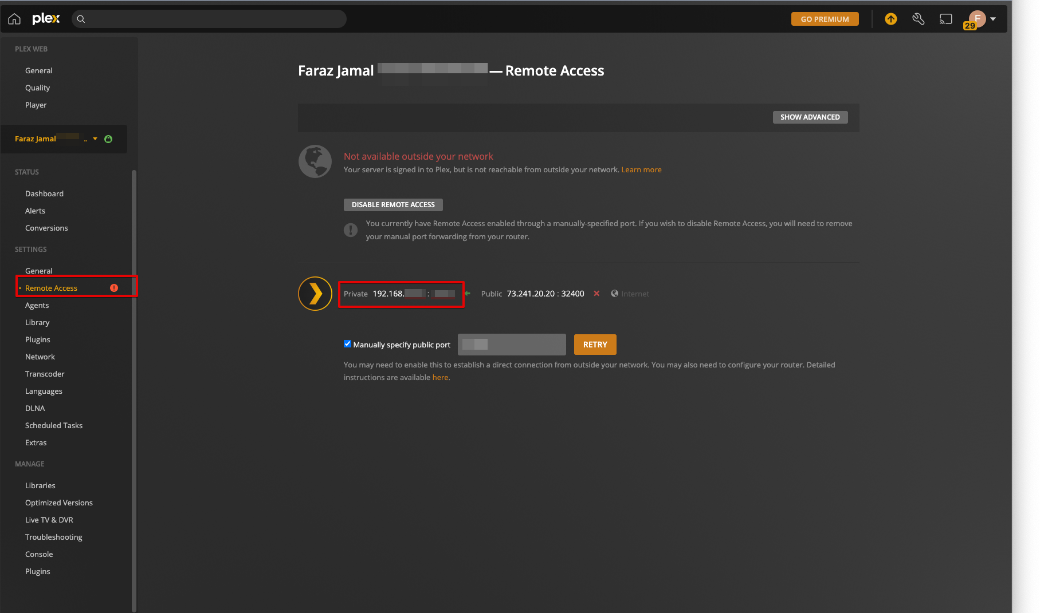This screenshot has width=1044, height=613.
Task: Click the Remote Access red alert icon
Action: point(114,288)
